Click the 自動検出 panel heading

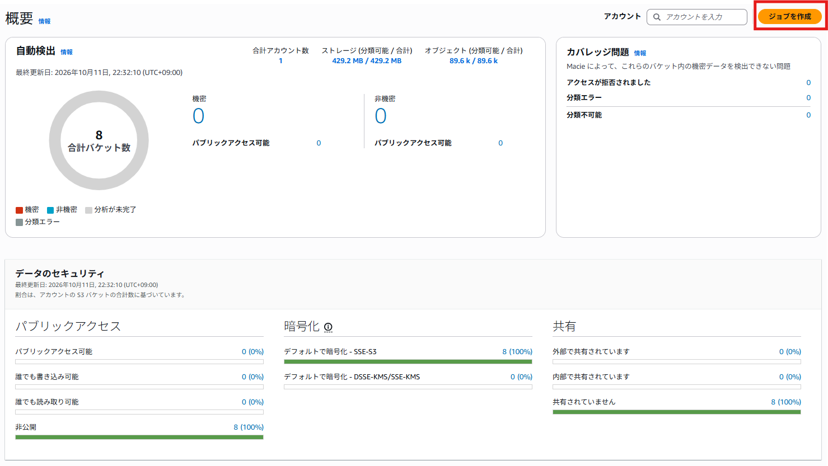click(x=36, y=51)
